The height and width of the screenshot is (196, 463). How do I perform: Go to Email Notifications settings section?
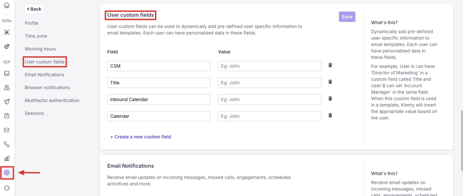click(44, 75)
